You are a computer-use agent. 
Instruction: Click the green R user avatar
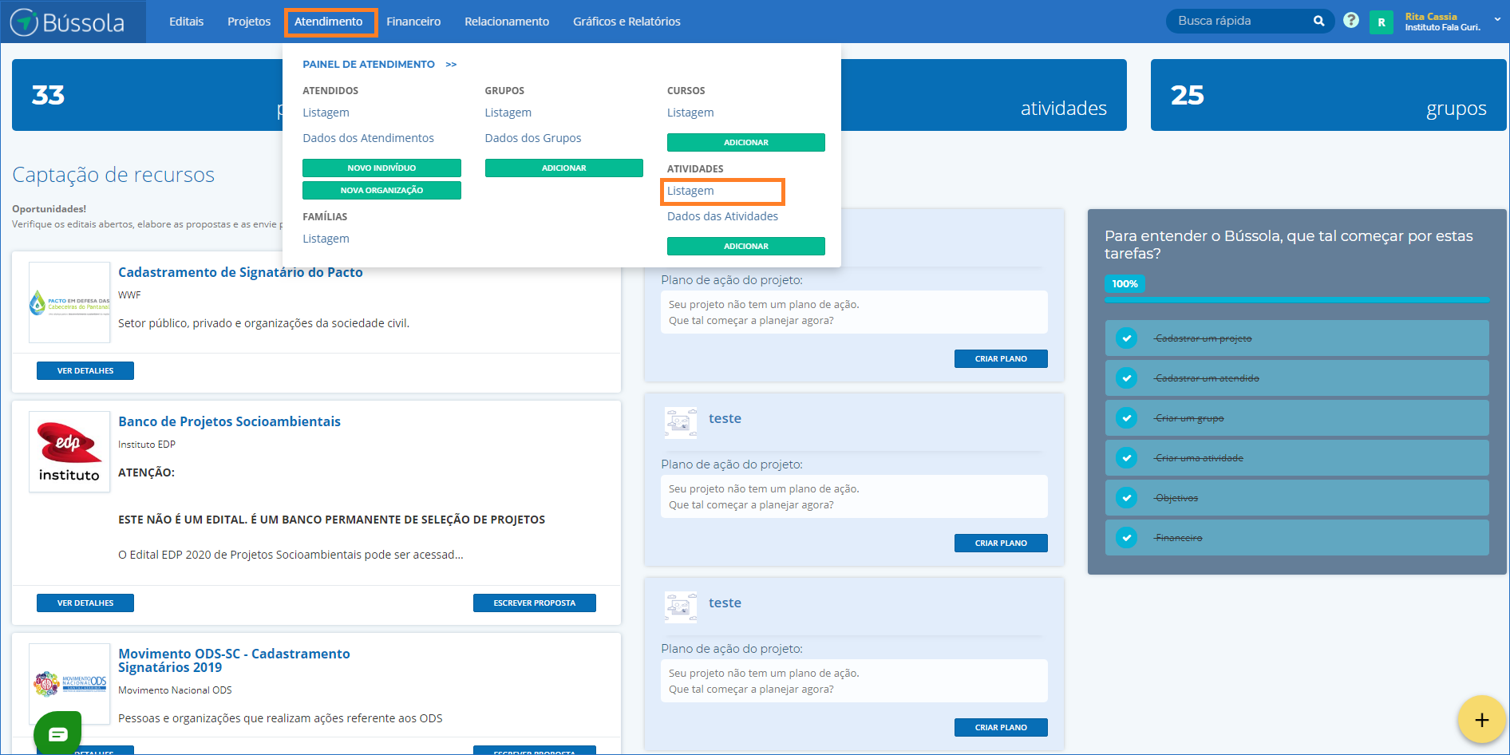coord(1381,22)
